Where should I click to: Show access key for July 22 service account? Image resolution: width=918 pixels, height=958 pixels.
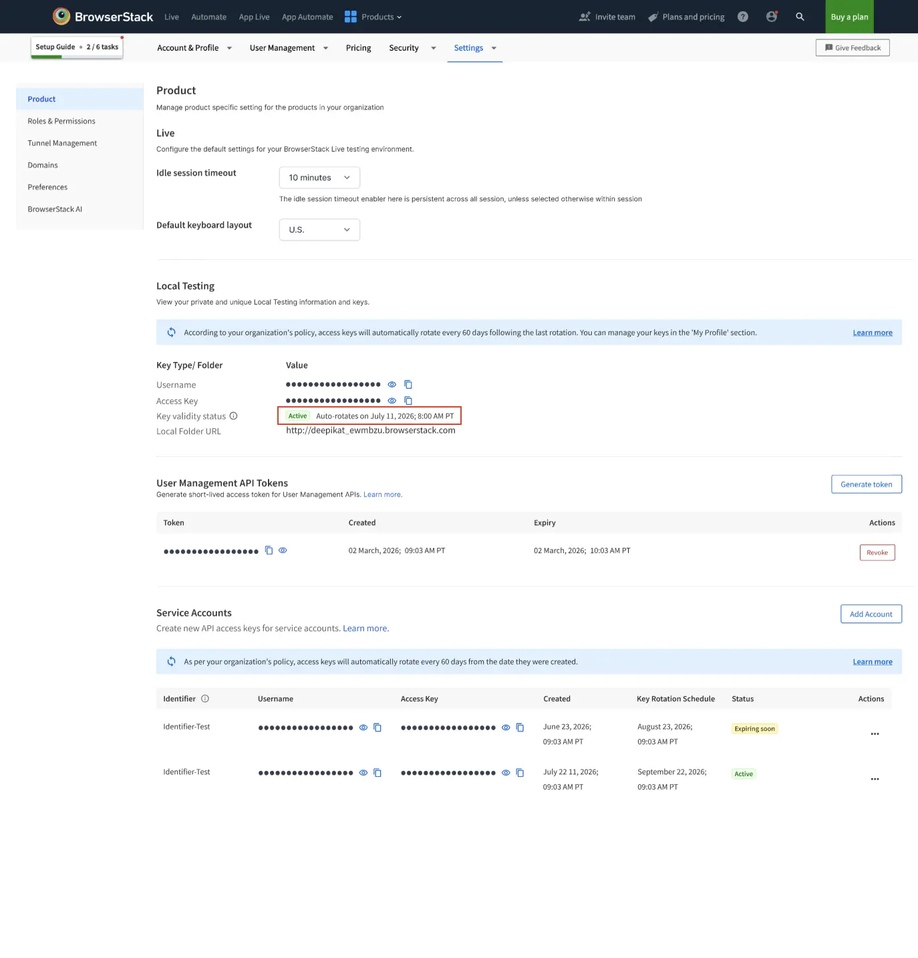click(x=506, y=773)
